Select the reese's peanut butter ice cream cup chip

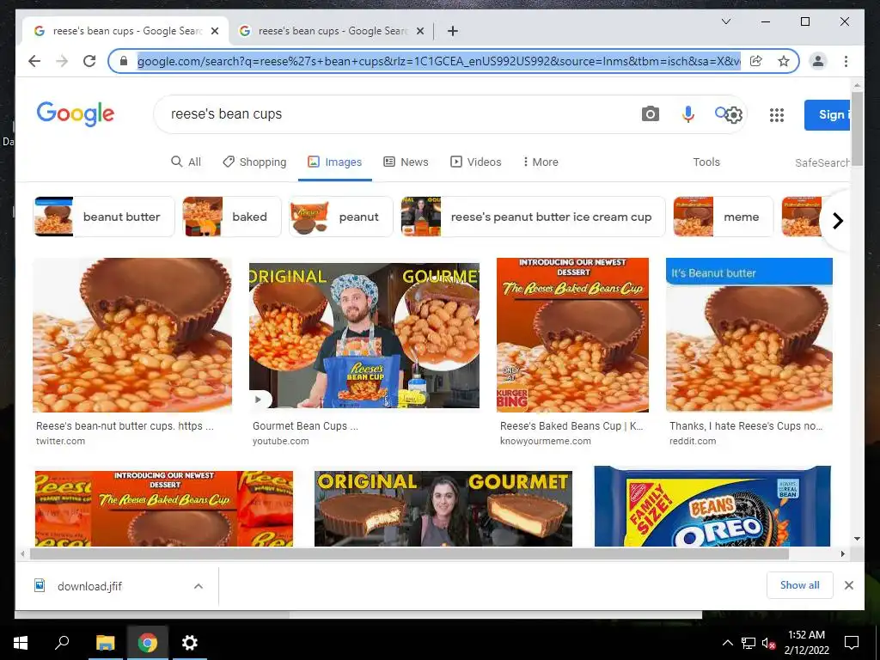[533, 217]
